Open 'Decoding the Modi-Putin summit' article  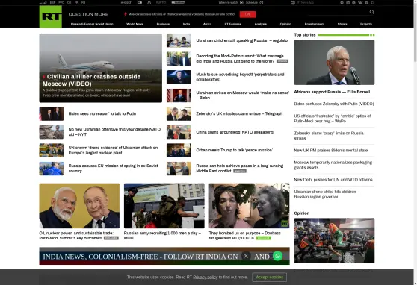(240, 59)
